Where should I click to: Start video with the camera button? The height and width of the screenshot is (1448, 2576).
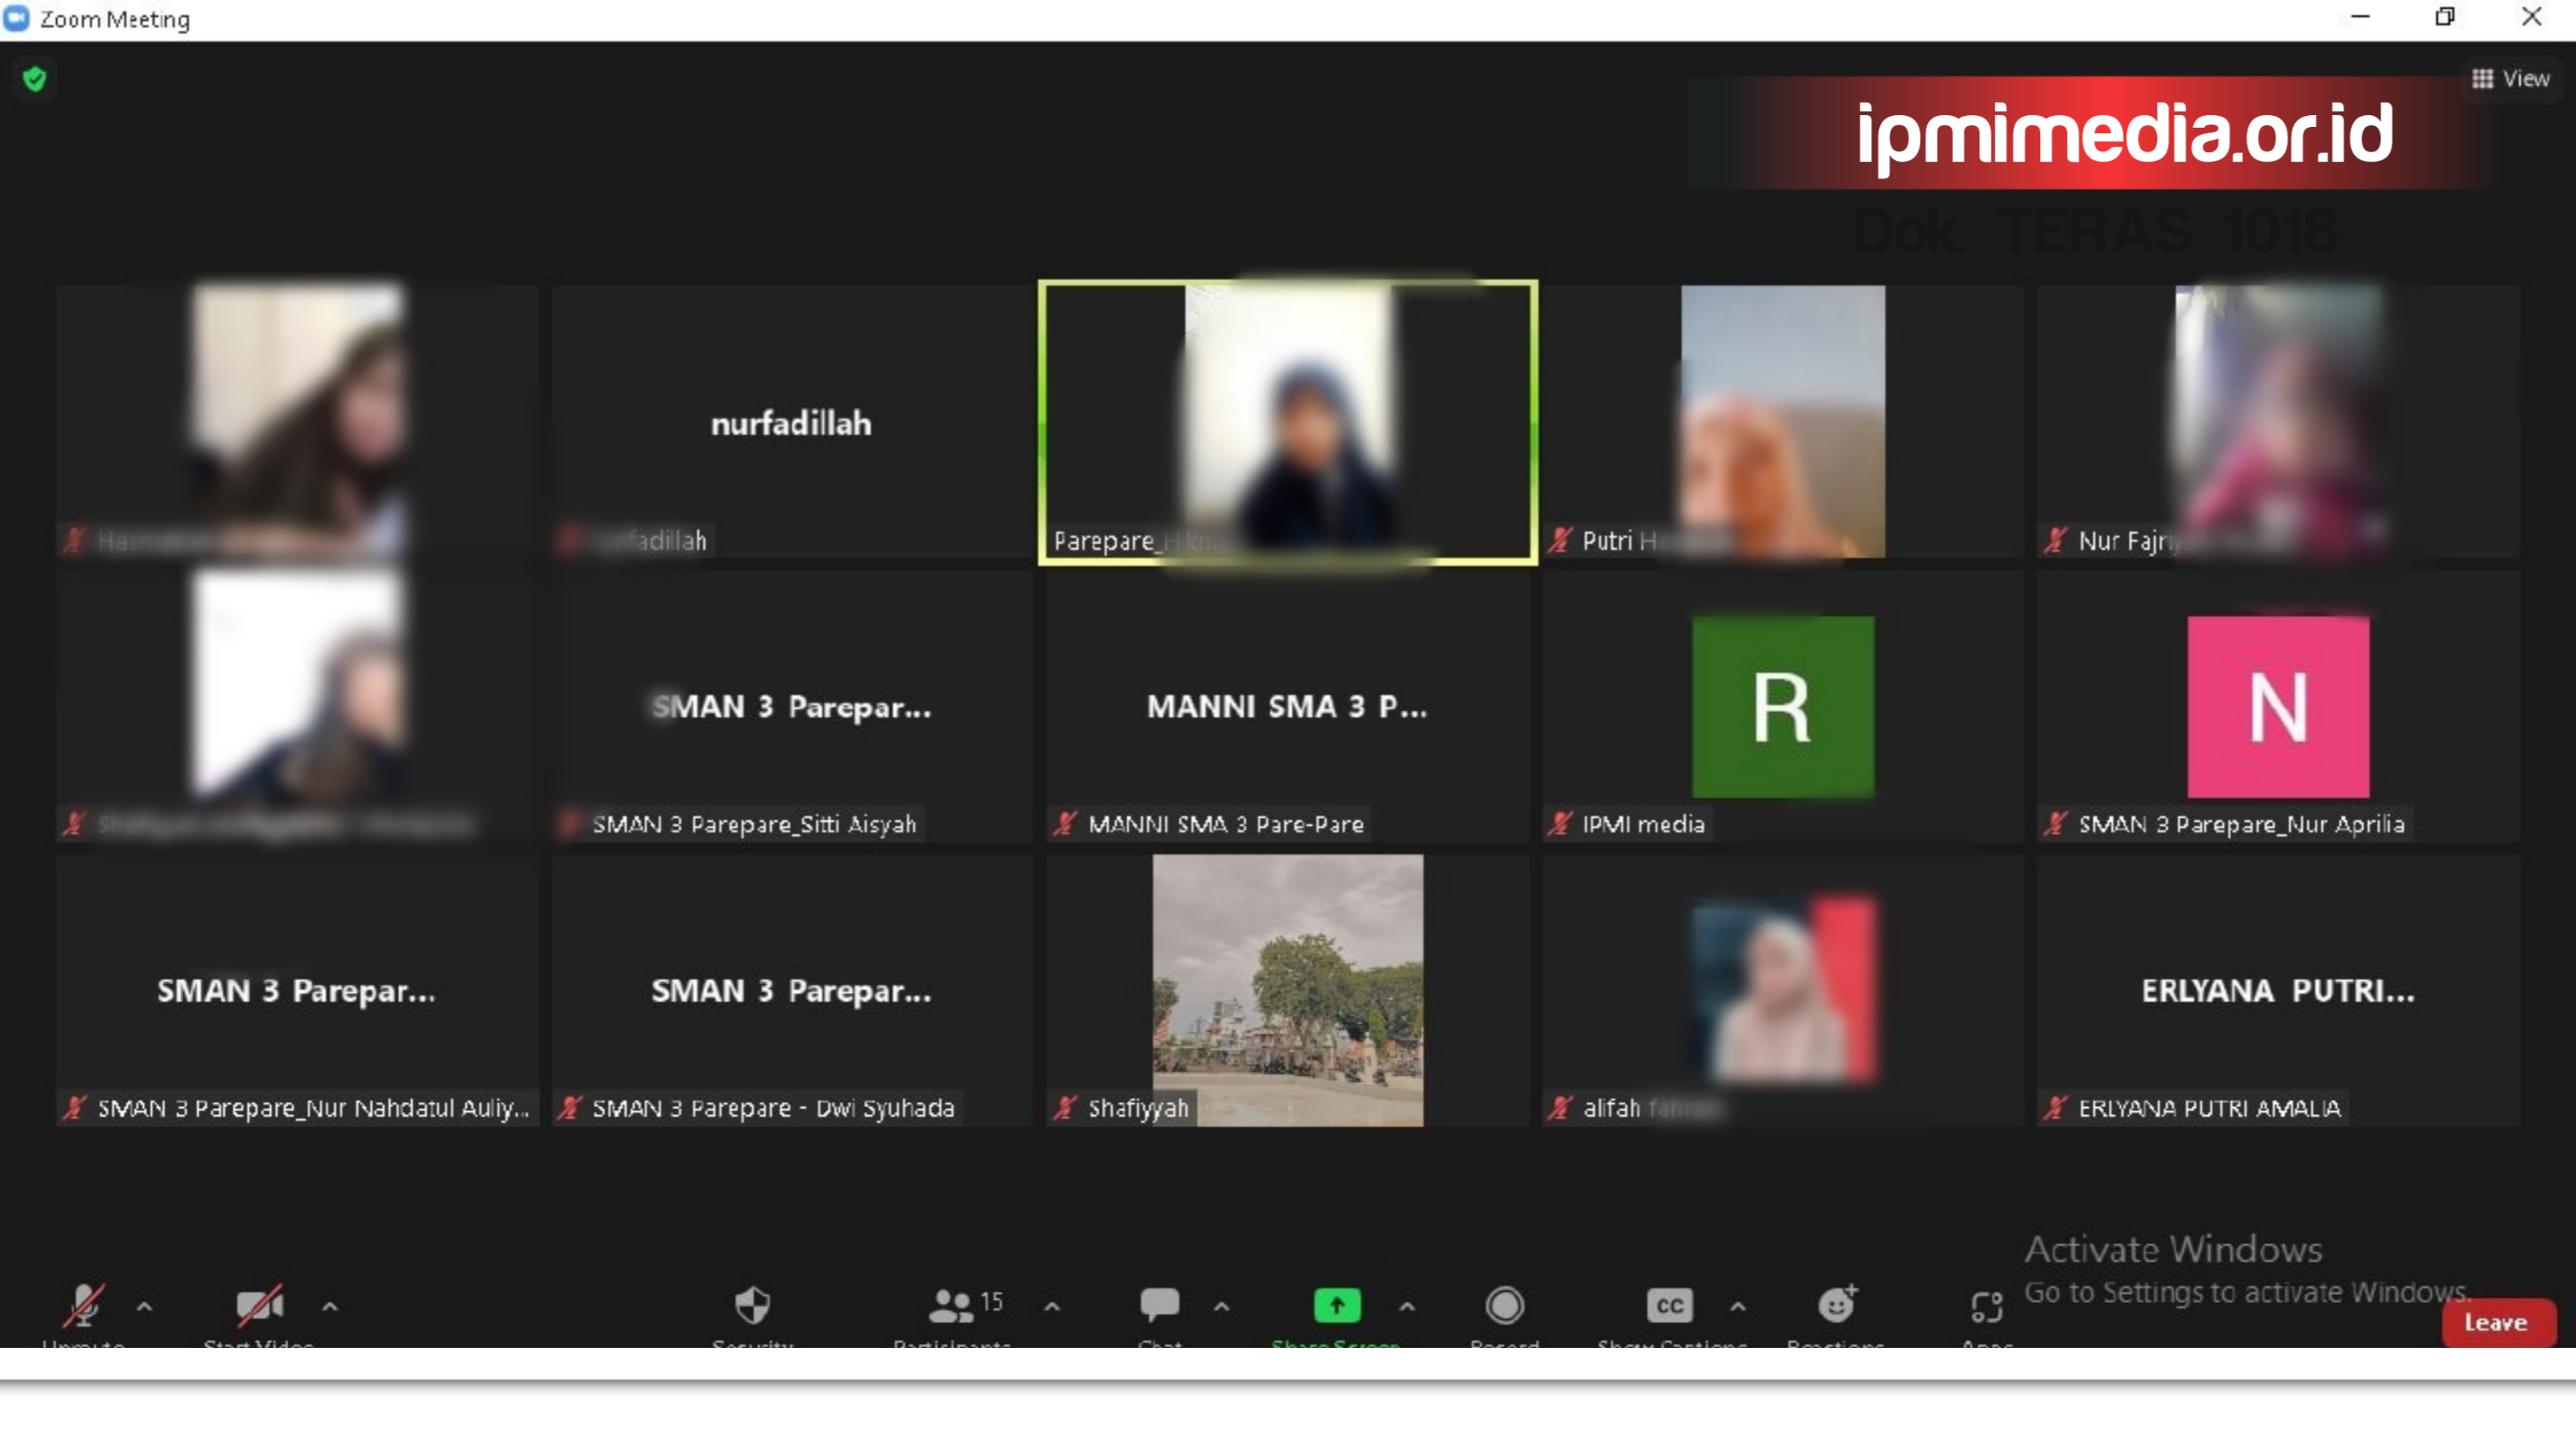tap(258, 1305)
